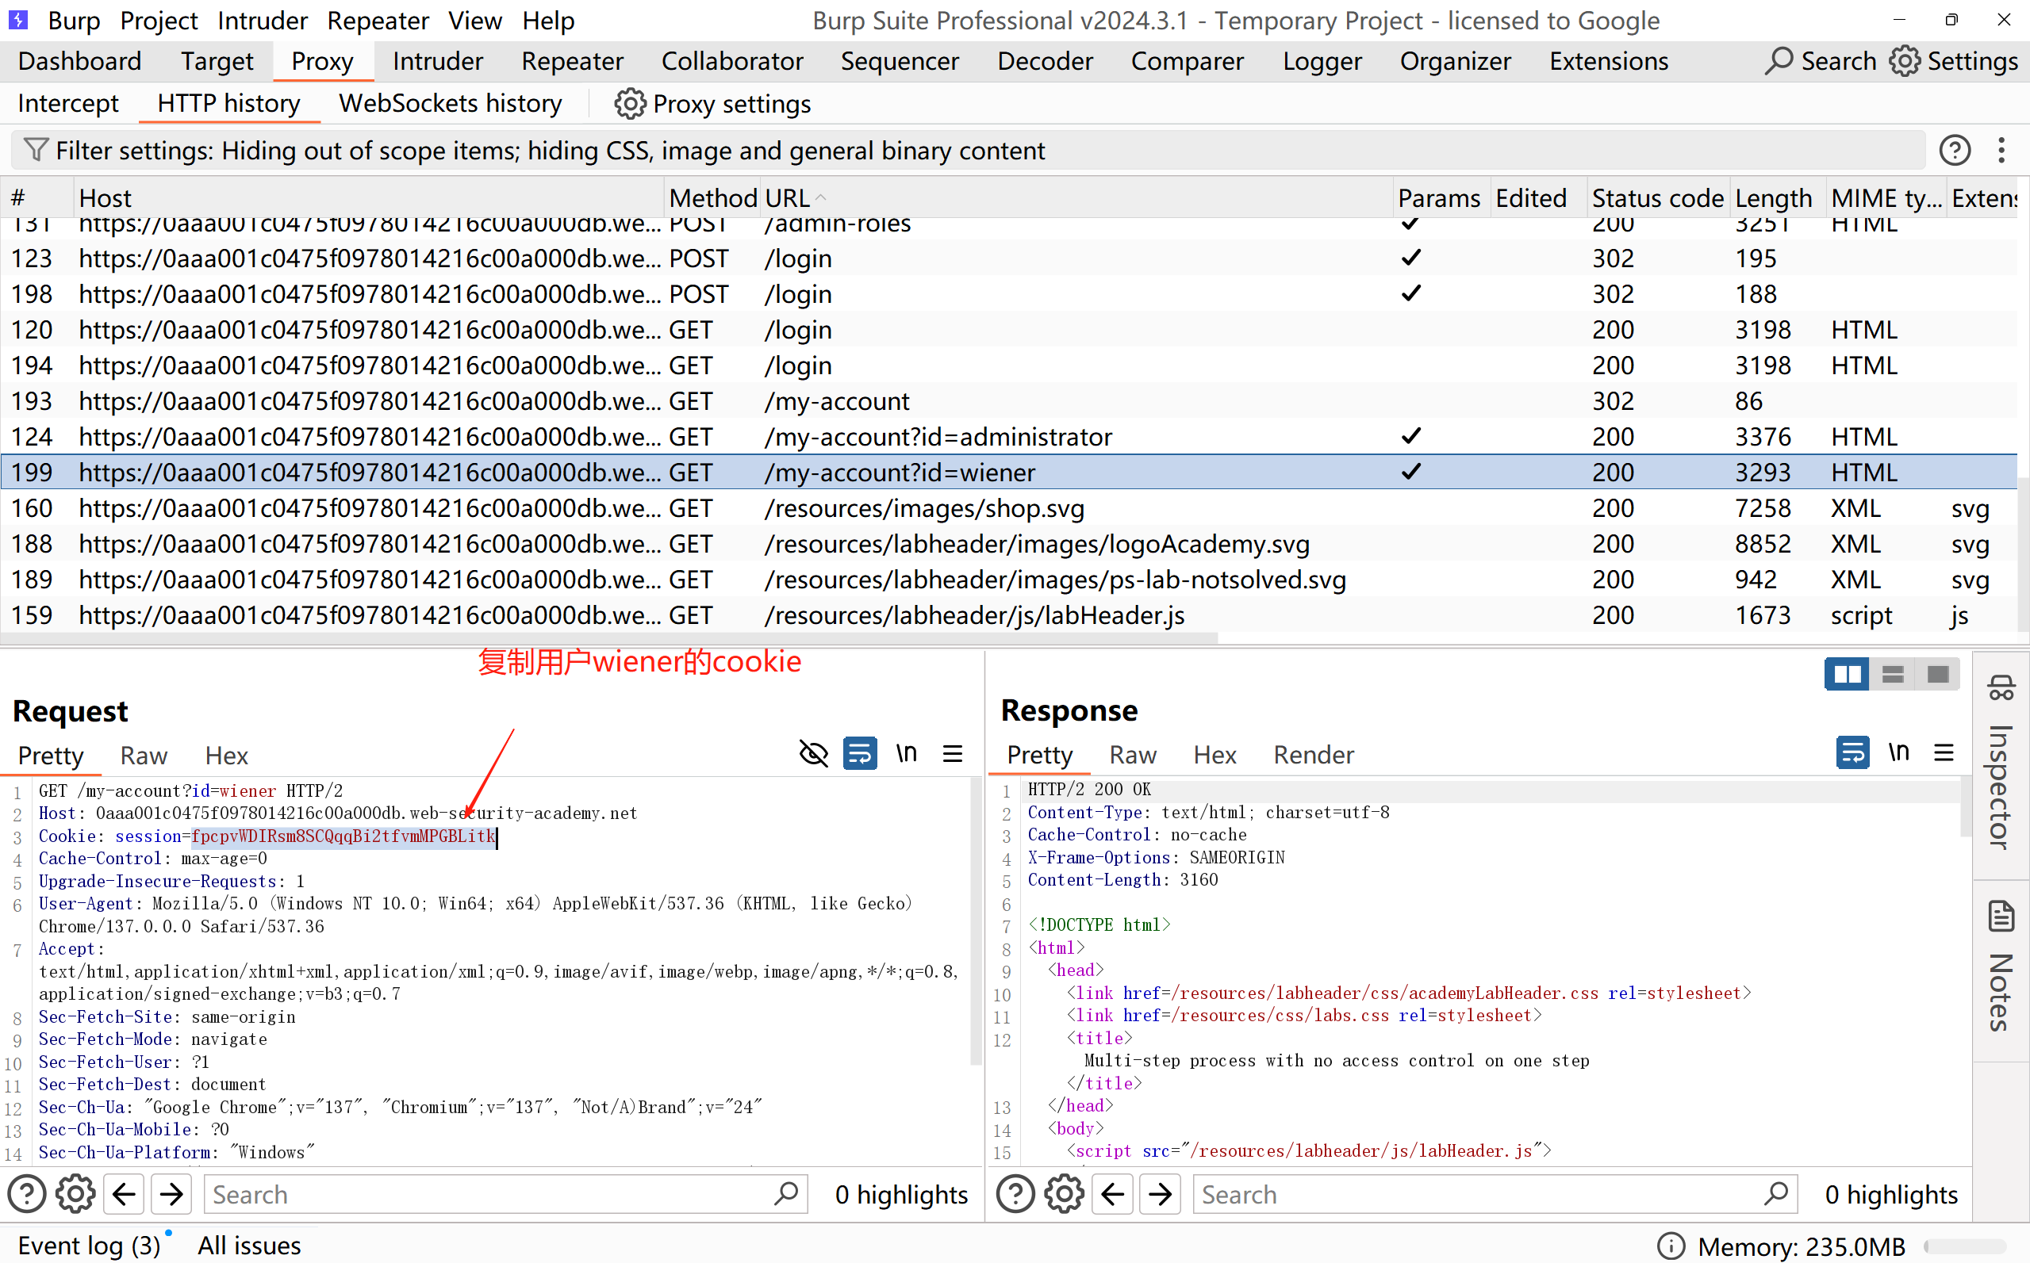Open Proxy settings
The image size is (2030, 1263).
(x=713, y=104)
